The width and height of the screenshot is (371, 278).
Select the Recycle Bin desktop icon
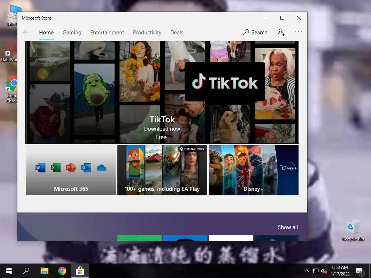click(353, 230)
